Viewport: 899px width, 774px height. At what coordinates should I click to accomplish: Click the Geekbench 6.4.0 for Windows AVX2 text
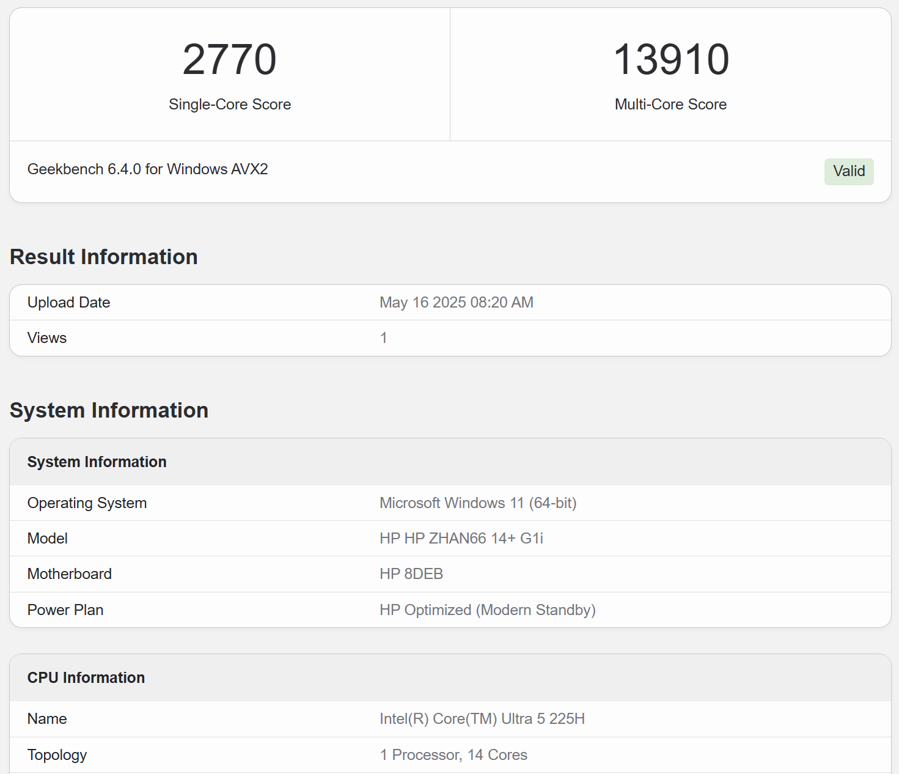147,169
